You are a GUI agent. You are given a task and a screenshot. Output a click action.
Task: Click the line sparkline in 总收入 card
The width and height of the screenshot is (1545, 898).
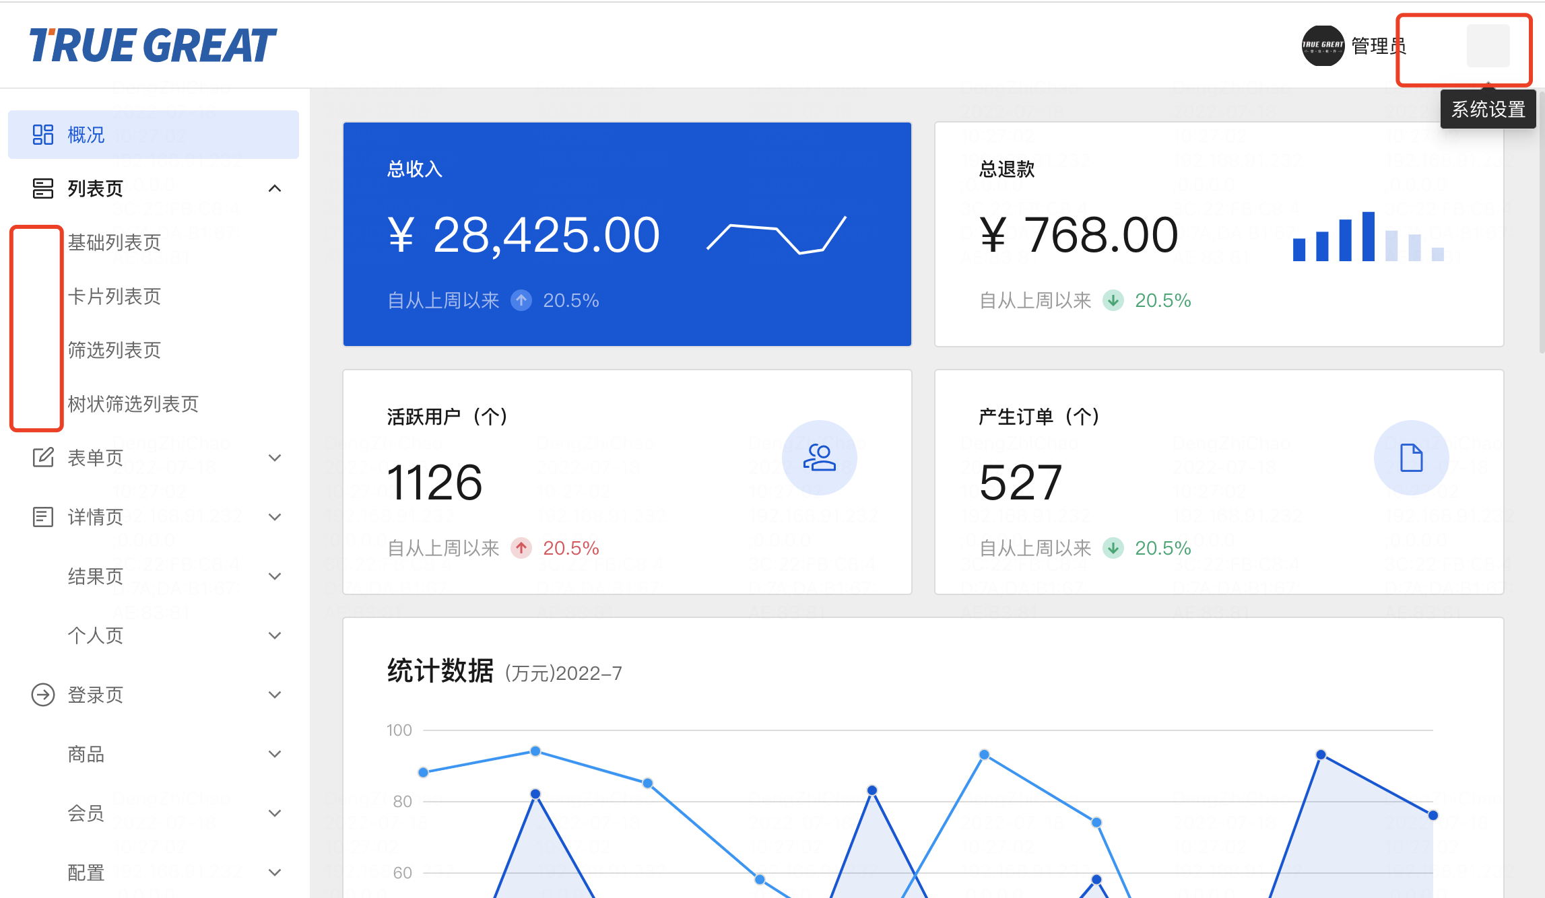tap(777, 234)
